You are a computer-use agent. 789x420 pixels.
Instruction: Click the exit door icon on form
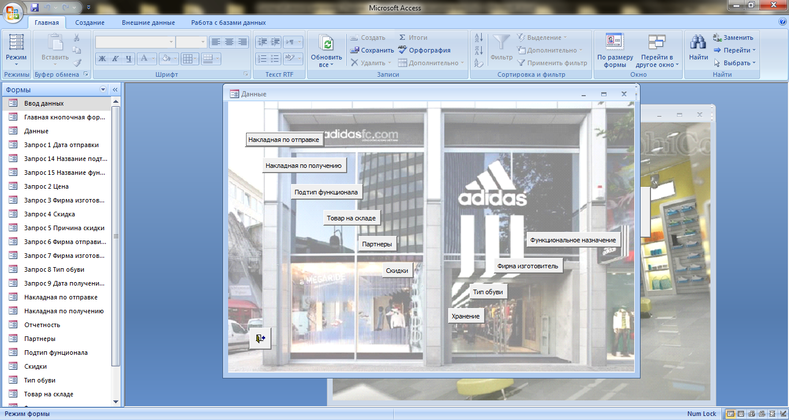click(260, 338)
